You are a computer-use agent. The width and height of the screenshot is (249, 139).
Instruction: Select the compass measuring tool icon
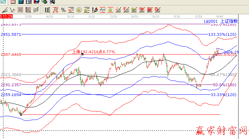point(95,10)
